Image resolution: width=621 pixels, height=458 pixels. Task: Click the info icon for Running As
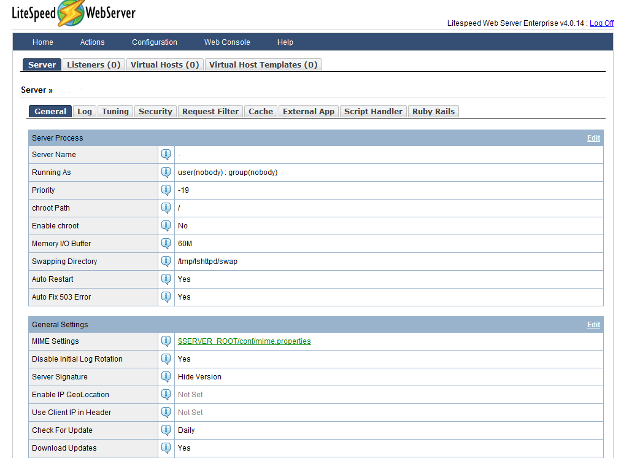(x=166, y=173)
